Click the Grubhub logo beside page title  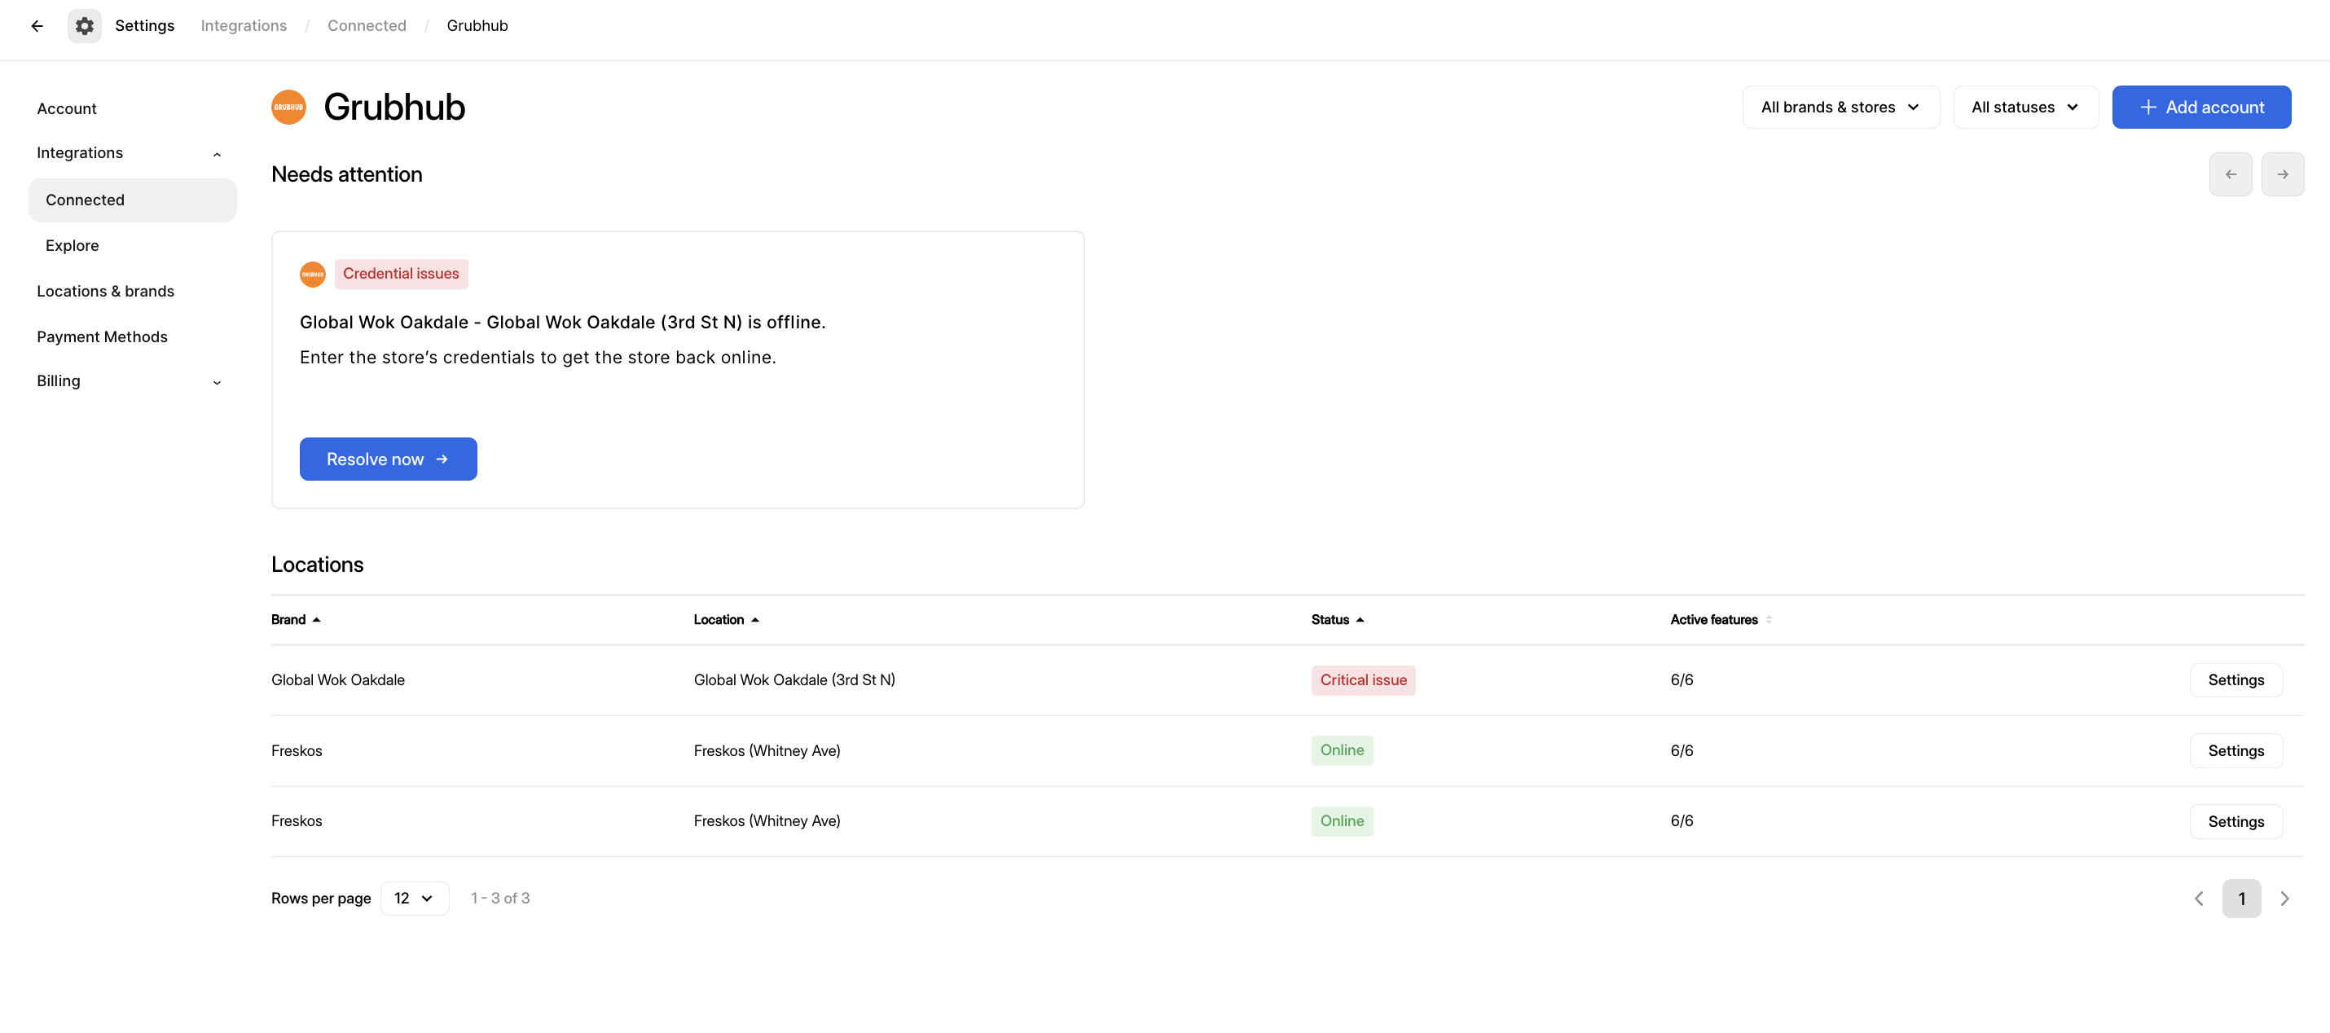(x=288, y=107)
